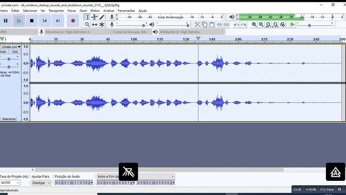Click Iniciar Monitorização in recording meter
The width and height of the screenshot is (346, 195).
point(170,17)
